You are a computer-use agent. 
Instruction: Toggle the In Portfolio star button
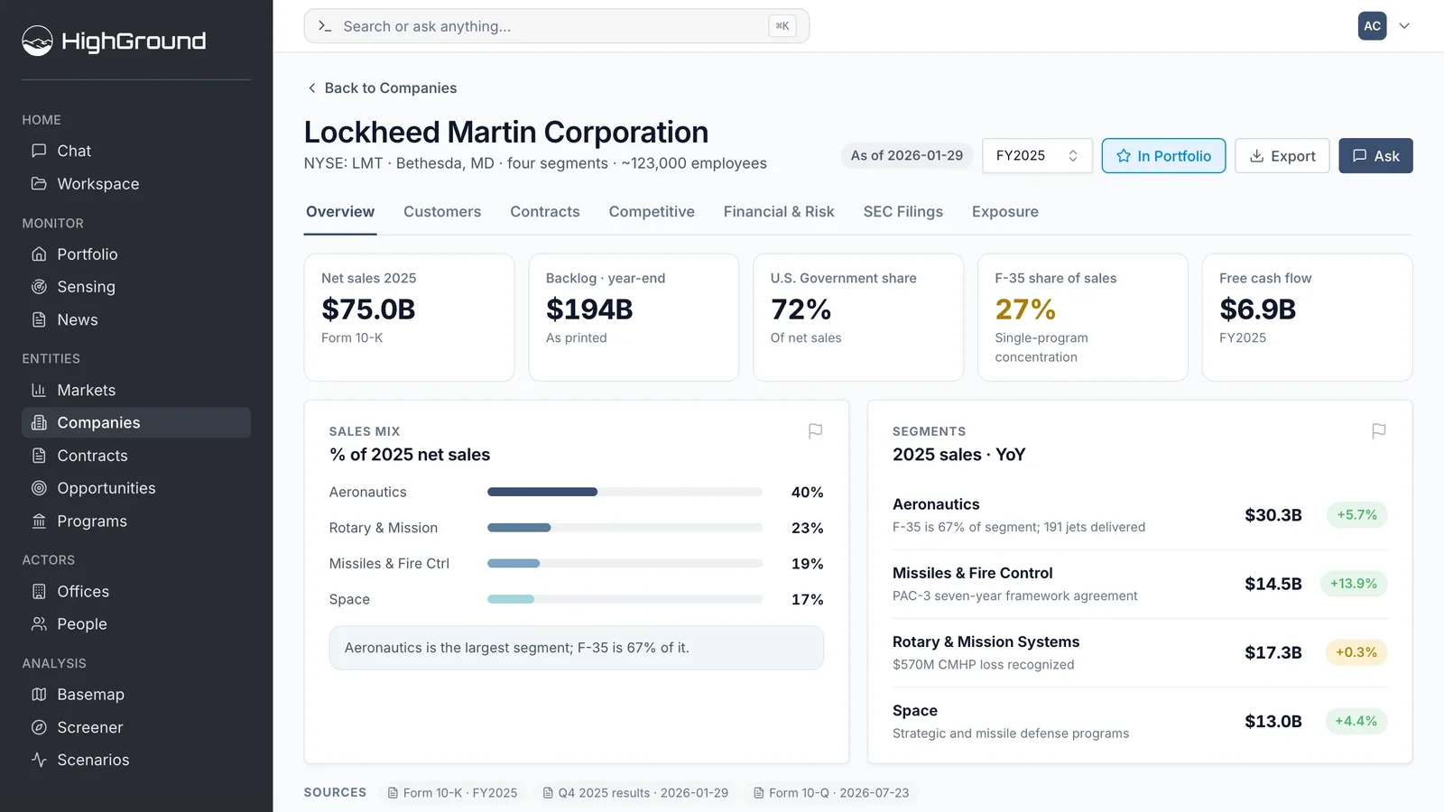[x=1163, y=156]
